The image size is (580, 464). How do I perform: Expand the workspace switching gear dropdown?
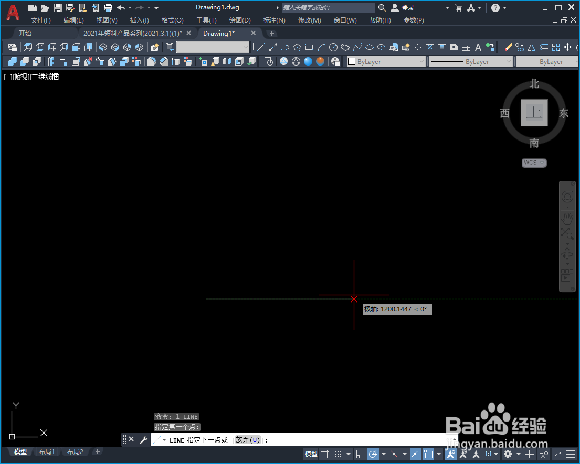[519, 454]
